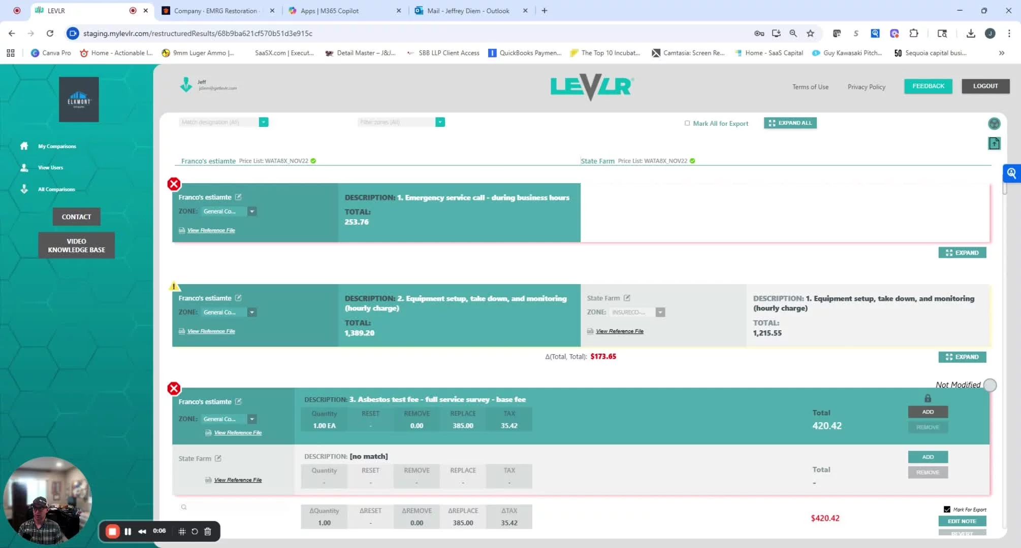This screenshot has width=1021, height=548.
Task: Click the My Comparisons home icon
Action: click(24, 146)
